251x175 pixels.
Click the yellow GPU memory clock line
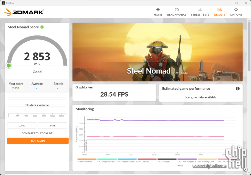tap(155, 139)
